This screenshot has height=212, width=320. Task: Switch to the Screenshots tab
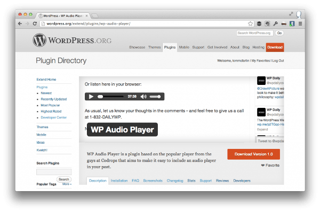tap(153, 180)
